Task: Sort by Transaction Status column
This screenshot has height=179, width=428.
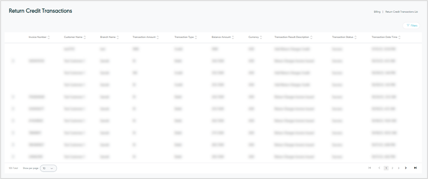Action: (344, 37)
